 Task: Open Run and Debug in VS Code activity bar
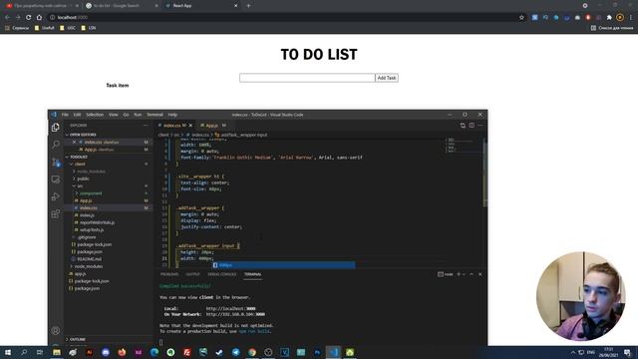[x=56, y=196]
